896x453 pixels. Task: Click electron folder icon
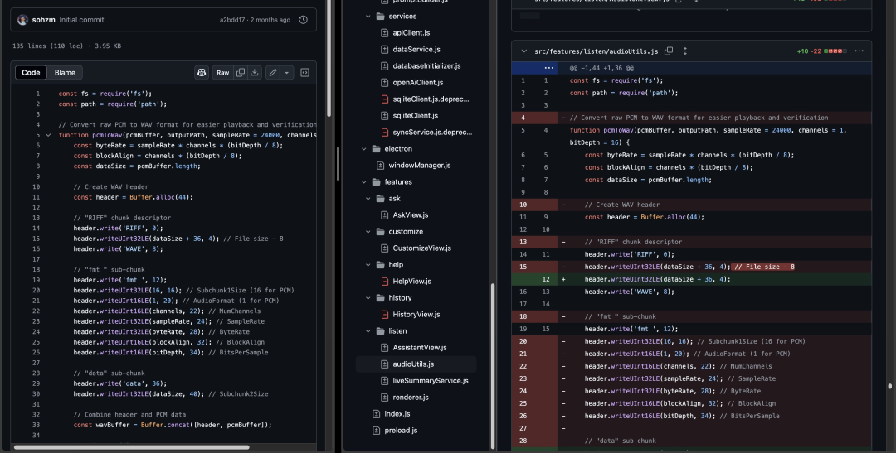pos(376,149)
